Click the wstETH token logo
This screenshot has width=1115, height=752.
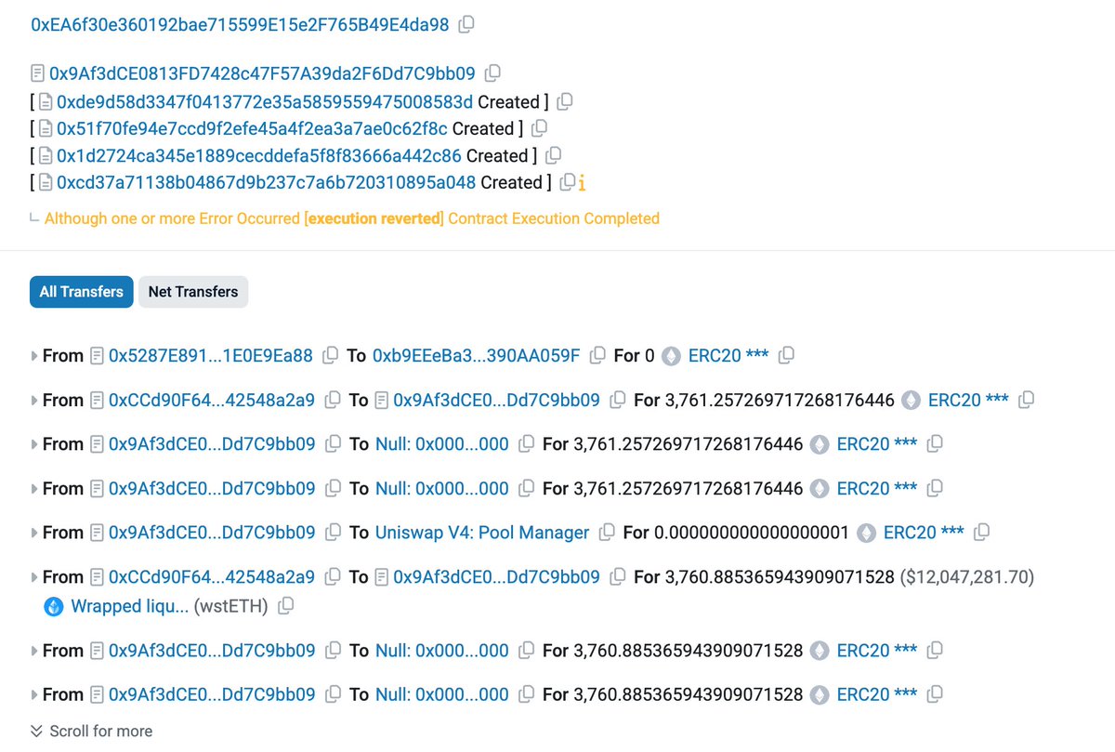tap(53, 606)
